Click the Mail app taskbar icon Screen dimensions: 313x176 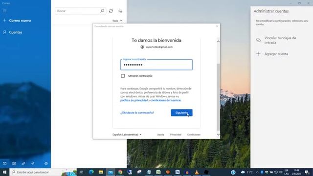[111, 172]
